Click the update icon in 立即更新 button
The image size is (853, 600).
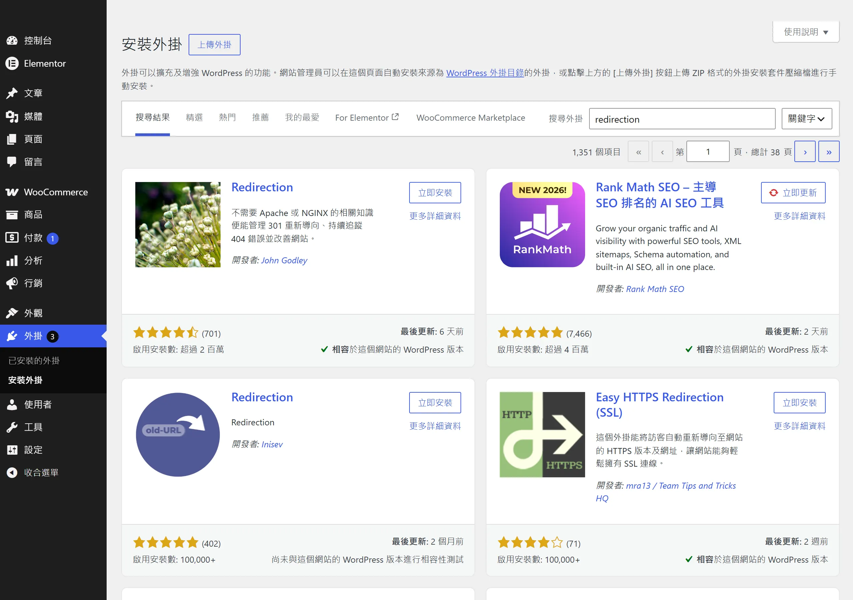pyautogui.click(x=773, y=193)
